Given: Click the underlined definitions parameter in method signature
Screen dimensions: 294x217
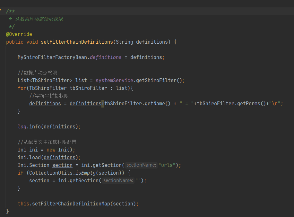Looking at the screenshot, I should (152, 42).
